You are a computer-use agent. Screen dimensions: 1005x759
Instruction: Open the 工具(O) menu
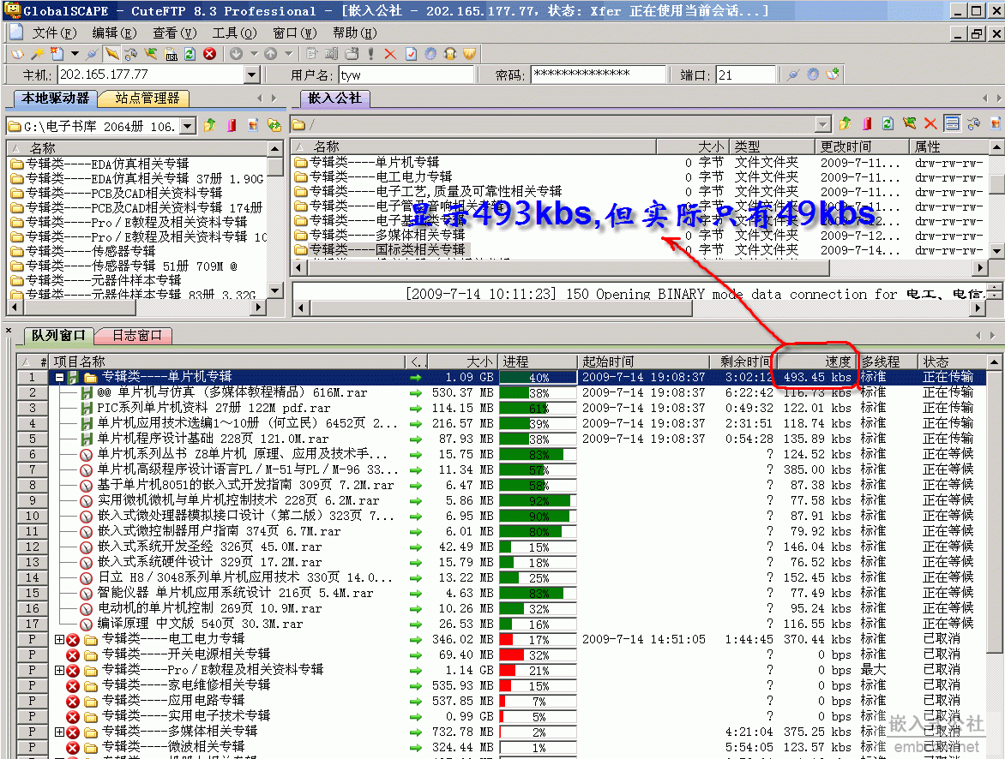point(235,33)
